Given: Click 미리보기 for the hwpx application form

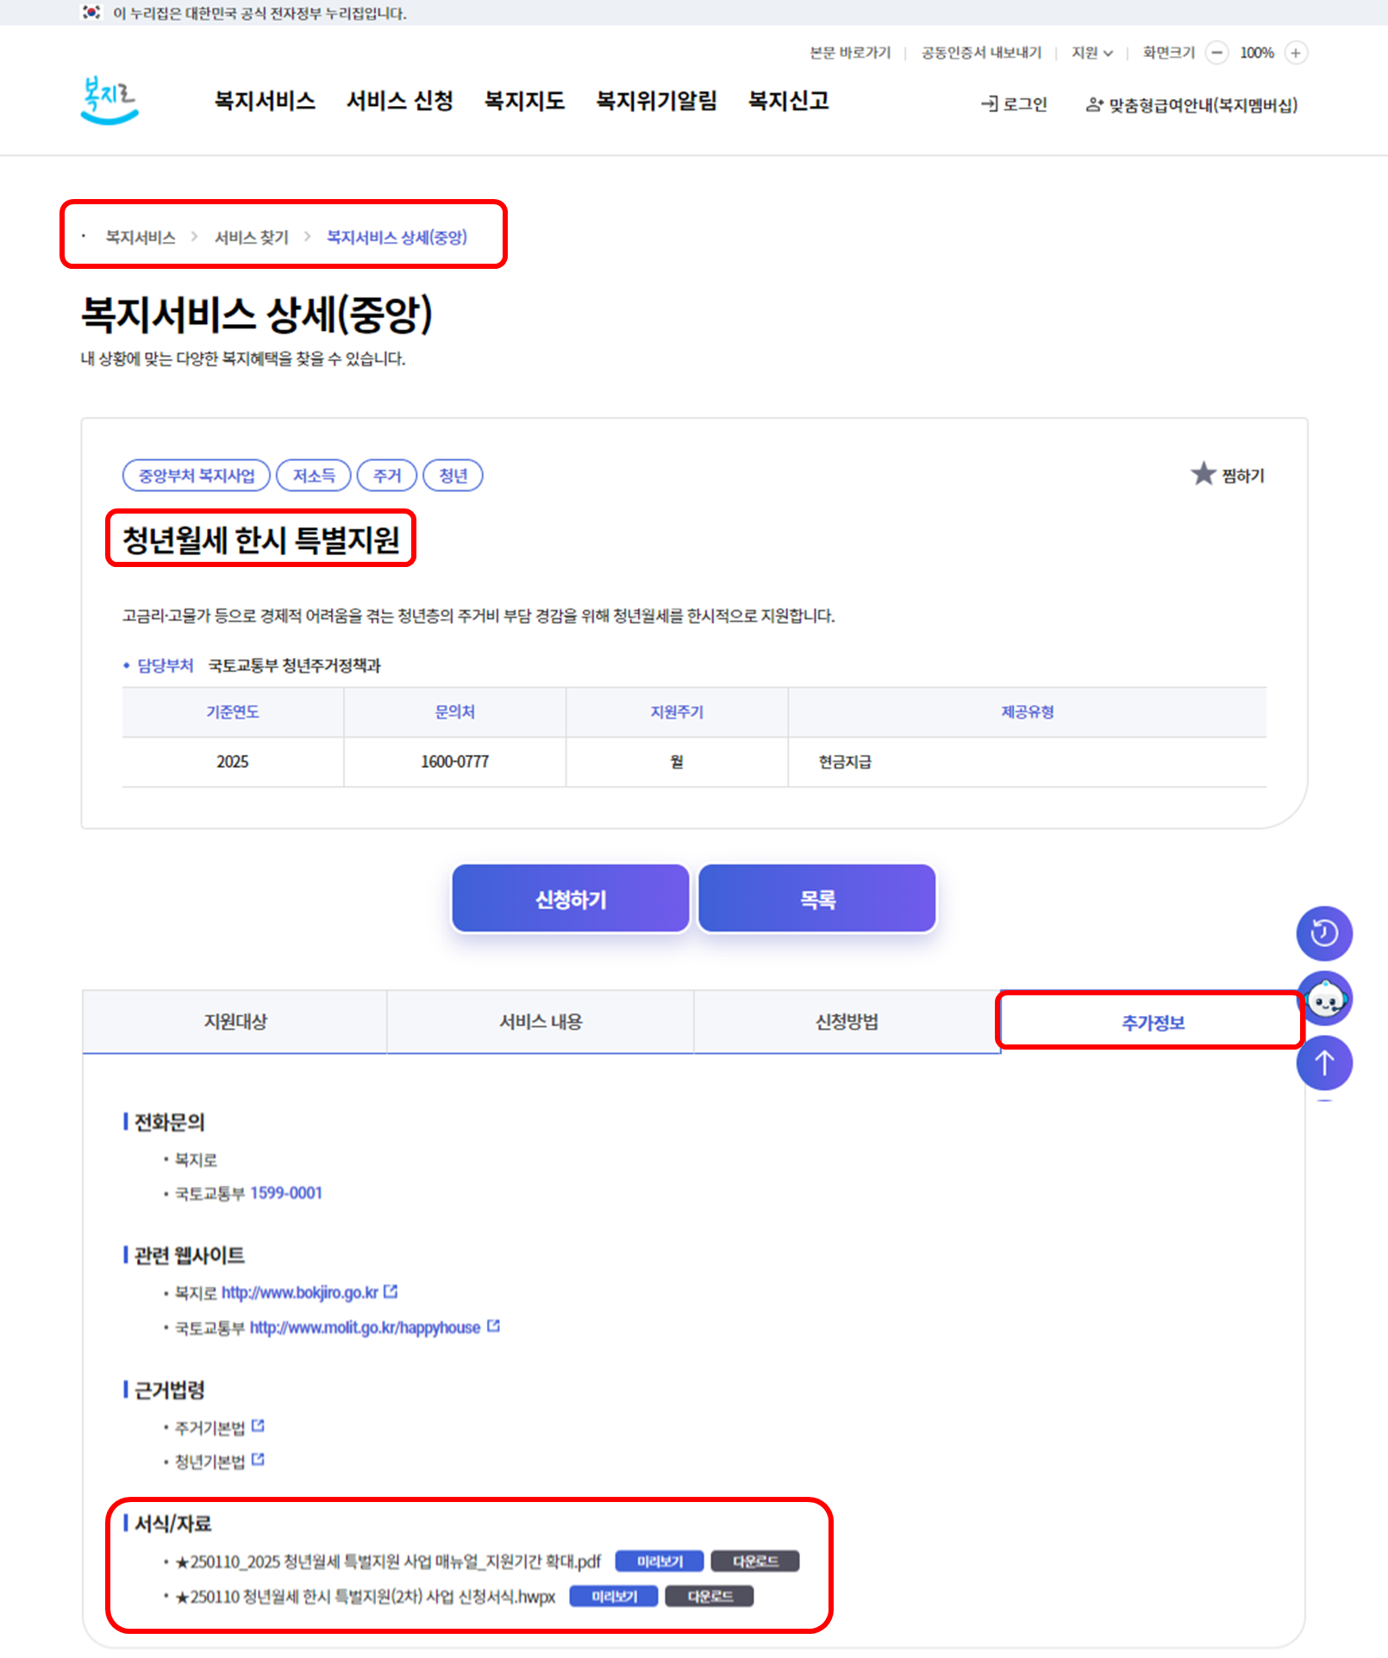Looking at the screenshot, I should click(x=613, y=1596).
